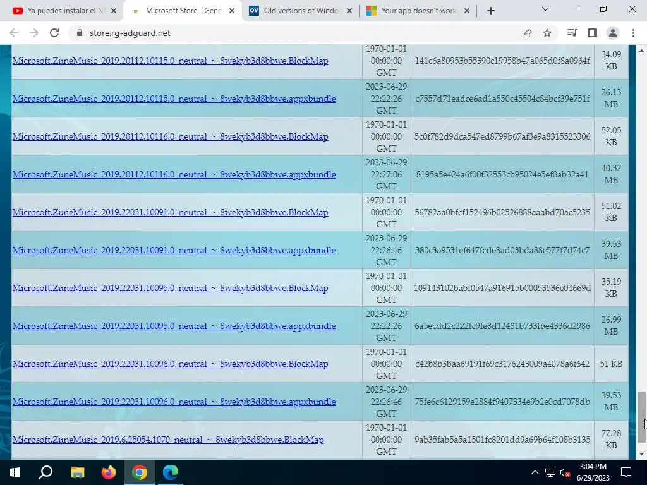Screen dimensions: 647x485
Task: Download ZuneMusic 2019.20112.10116.0 BlockMap link
Action: click(171, 137)
